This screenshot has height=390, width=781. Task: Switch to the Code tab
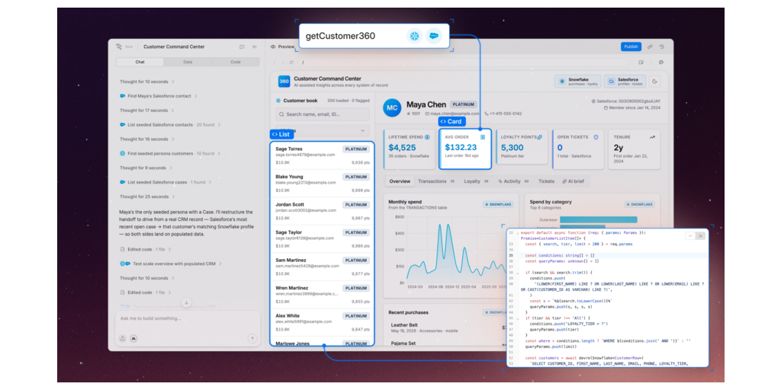click(x=236, y=62)
